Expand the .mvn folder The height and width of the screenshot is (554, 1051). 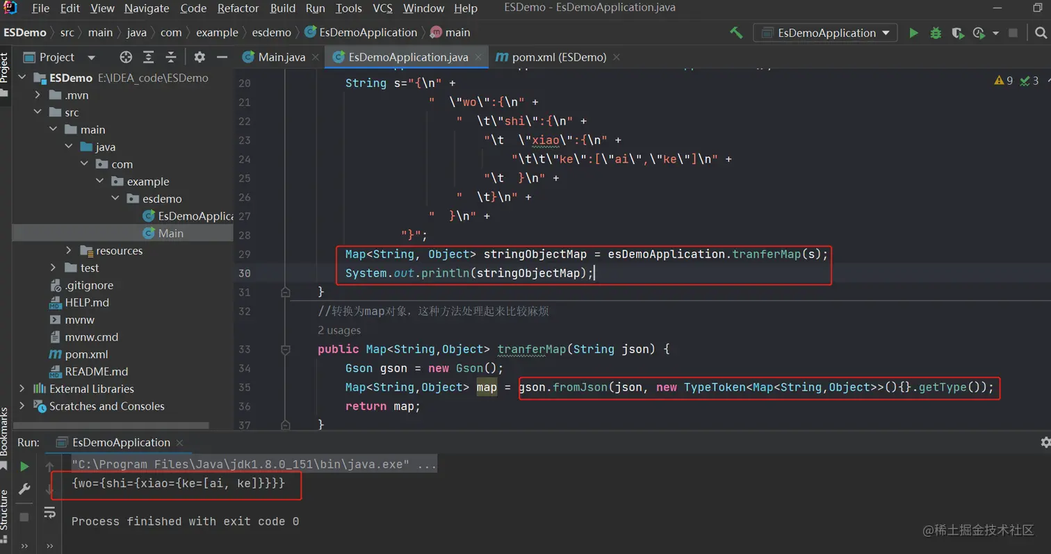pos(38,95)
